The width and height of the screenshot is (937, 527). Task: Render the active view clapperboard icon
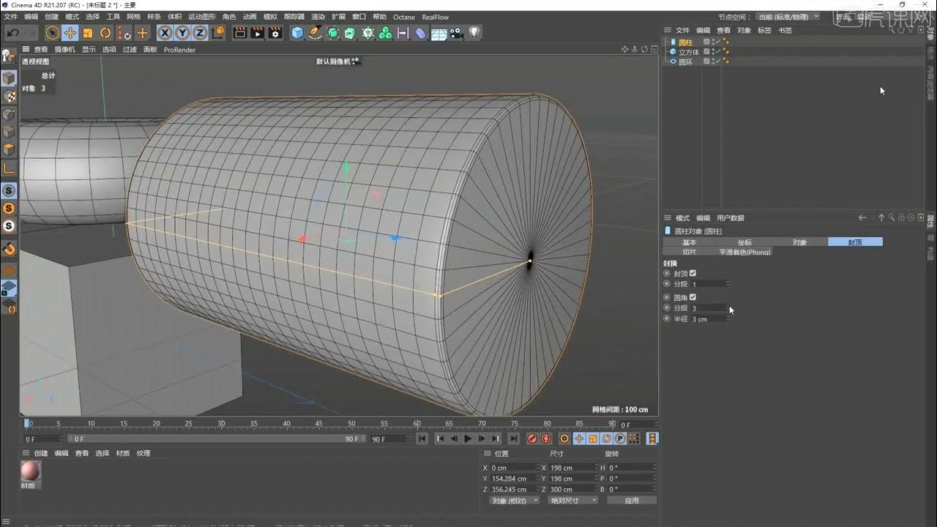pos(239,33)
